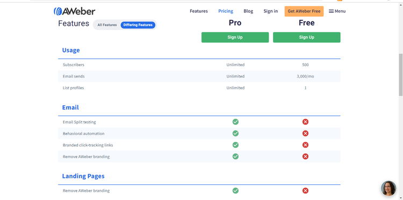Open Pricing nav item
Viewport: 403px width, 200px height.
tap(226, 11)
